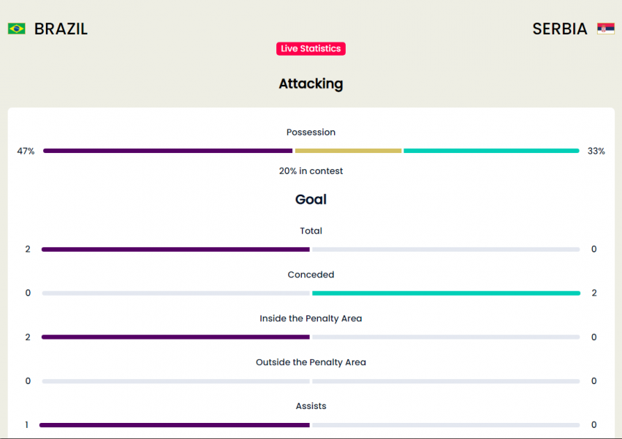Click the 20% in contest label
The height and width of the screenshot is (439, 622).
[311, 171]
